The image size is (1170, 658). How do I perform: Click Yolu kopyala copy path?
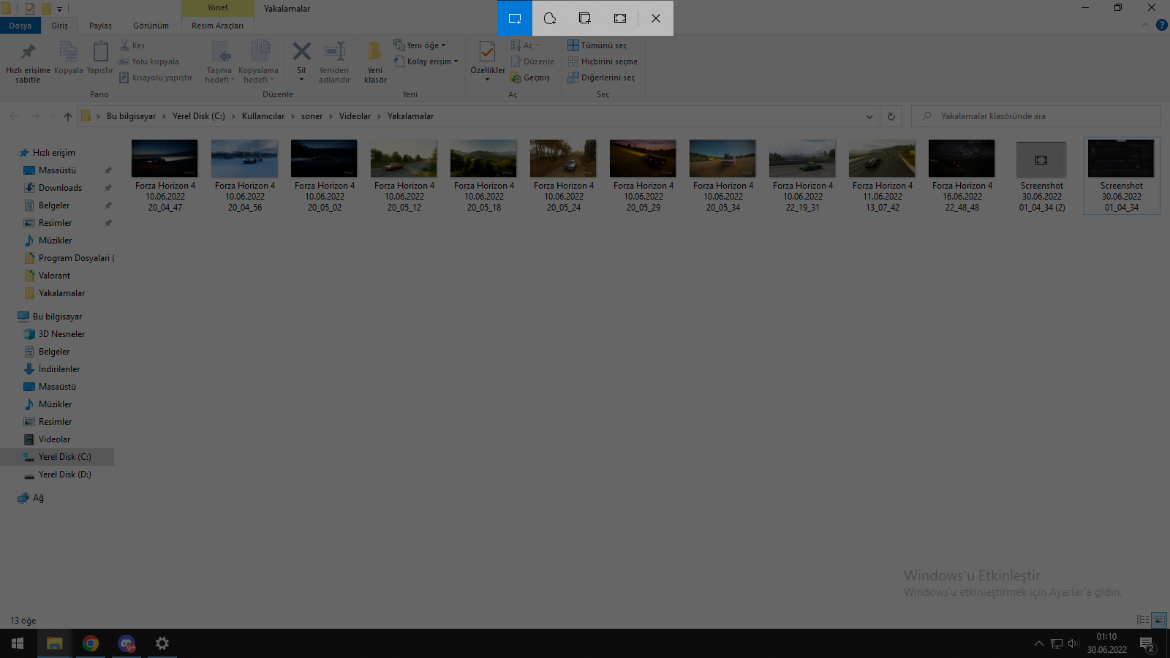click(x=149, y=61)
